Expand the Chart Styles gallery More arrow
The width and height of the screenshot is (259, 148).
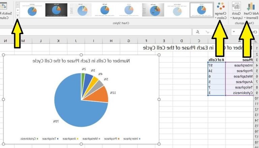pyautogui.click(x=18, y=16)
